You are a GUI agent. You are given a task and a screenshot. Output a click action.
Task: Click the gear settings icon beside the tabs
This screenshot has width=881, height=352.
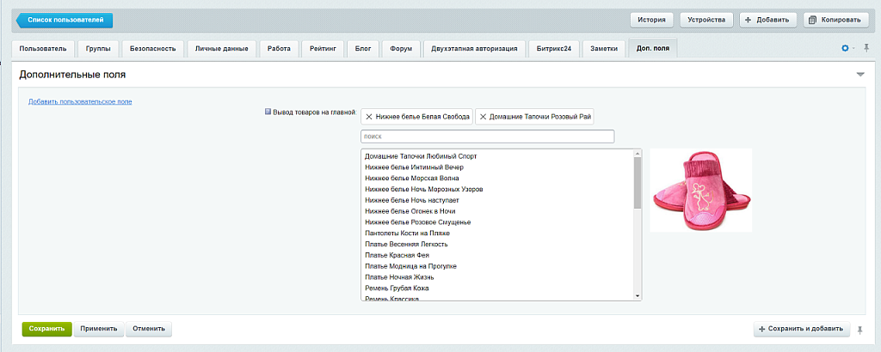coord(845,49)
